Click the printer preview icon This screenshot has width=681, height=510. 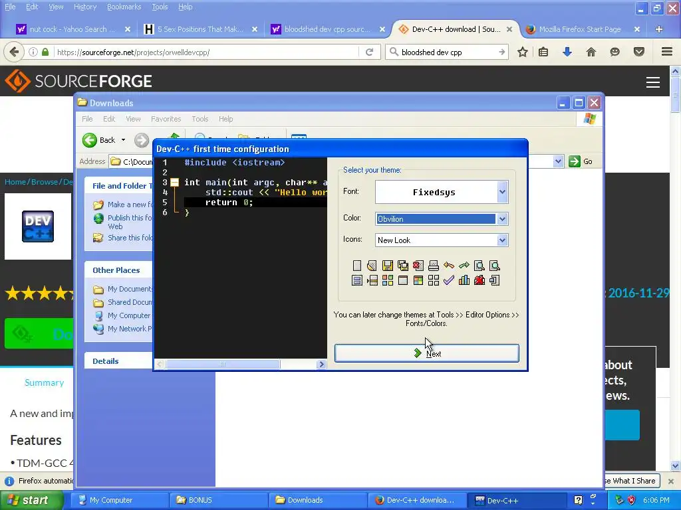tap(434, 266)
